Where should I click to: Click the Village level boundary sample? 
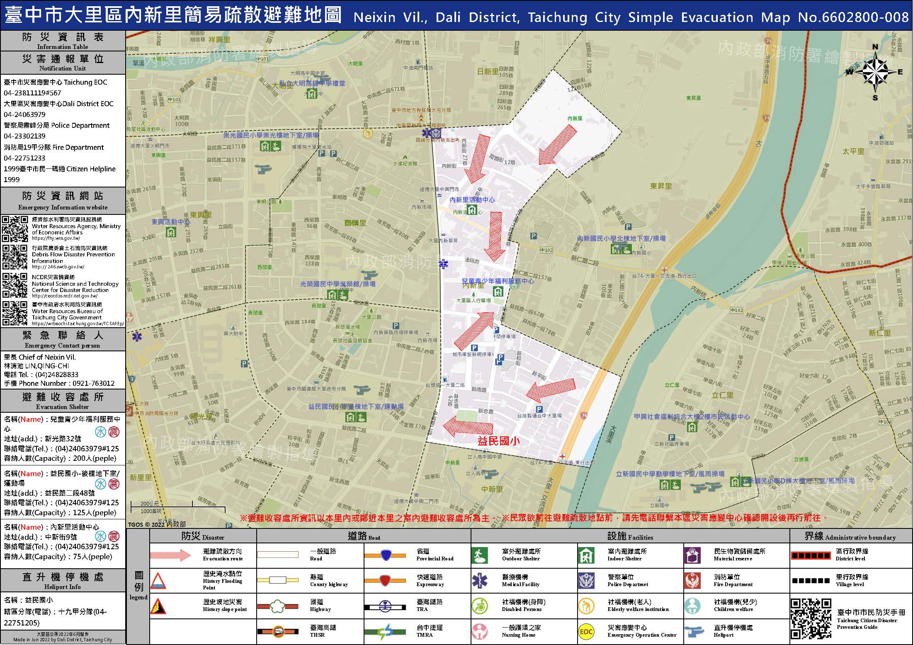(811, 580)
